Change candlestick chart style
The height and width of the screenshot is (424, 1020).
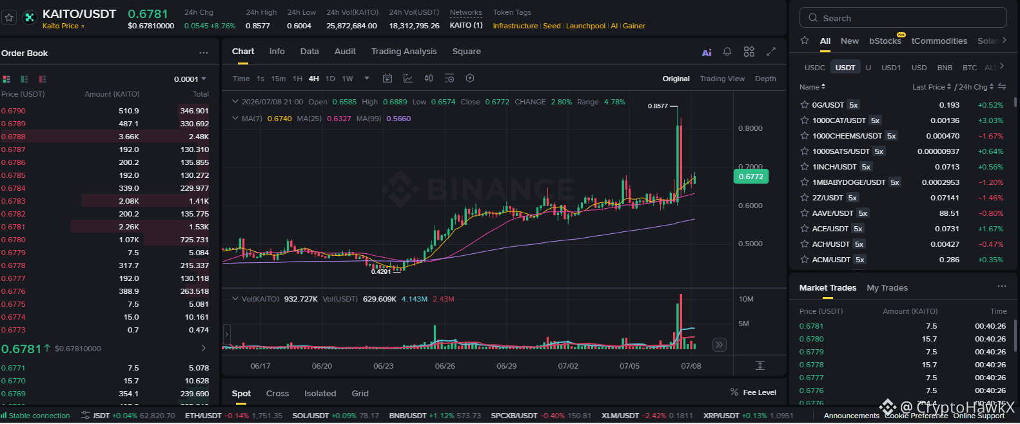point(429,79)
